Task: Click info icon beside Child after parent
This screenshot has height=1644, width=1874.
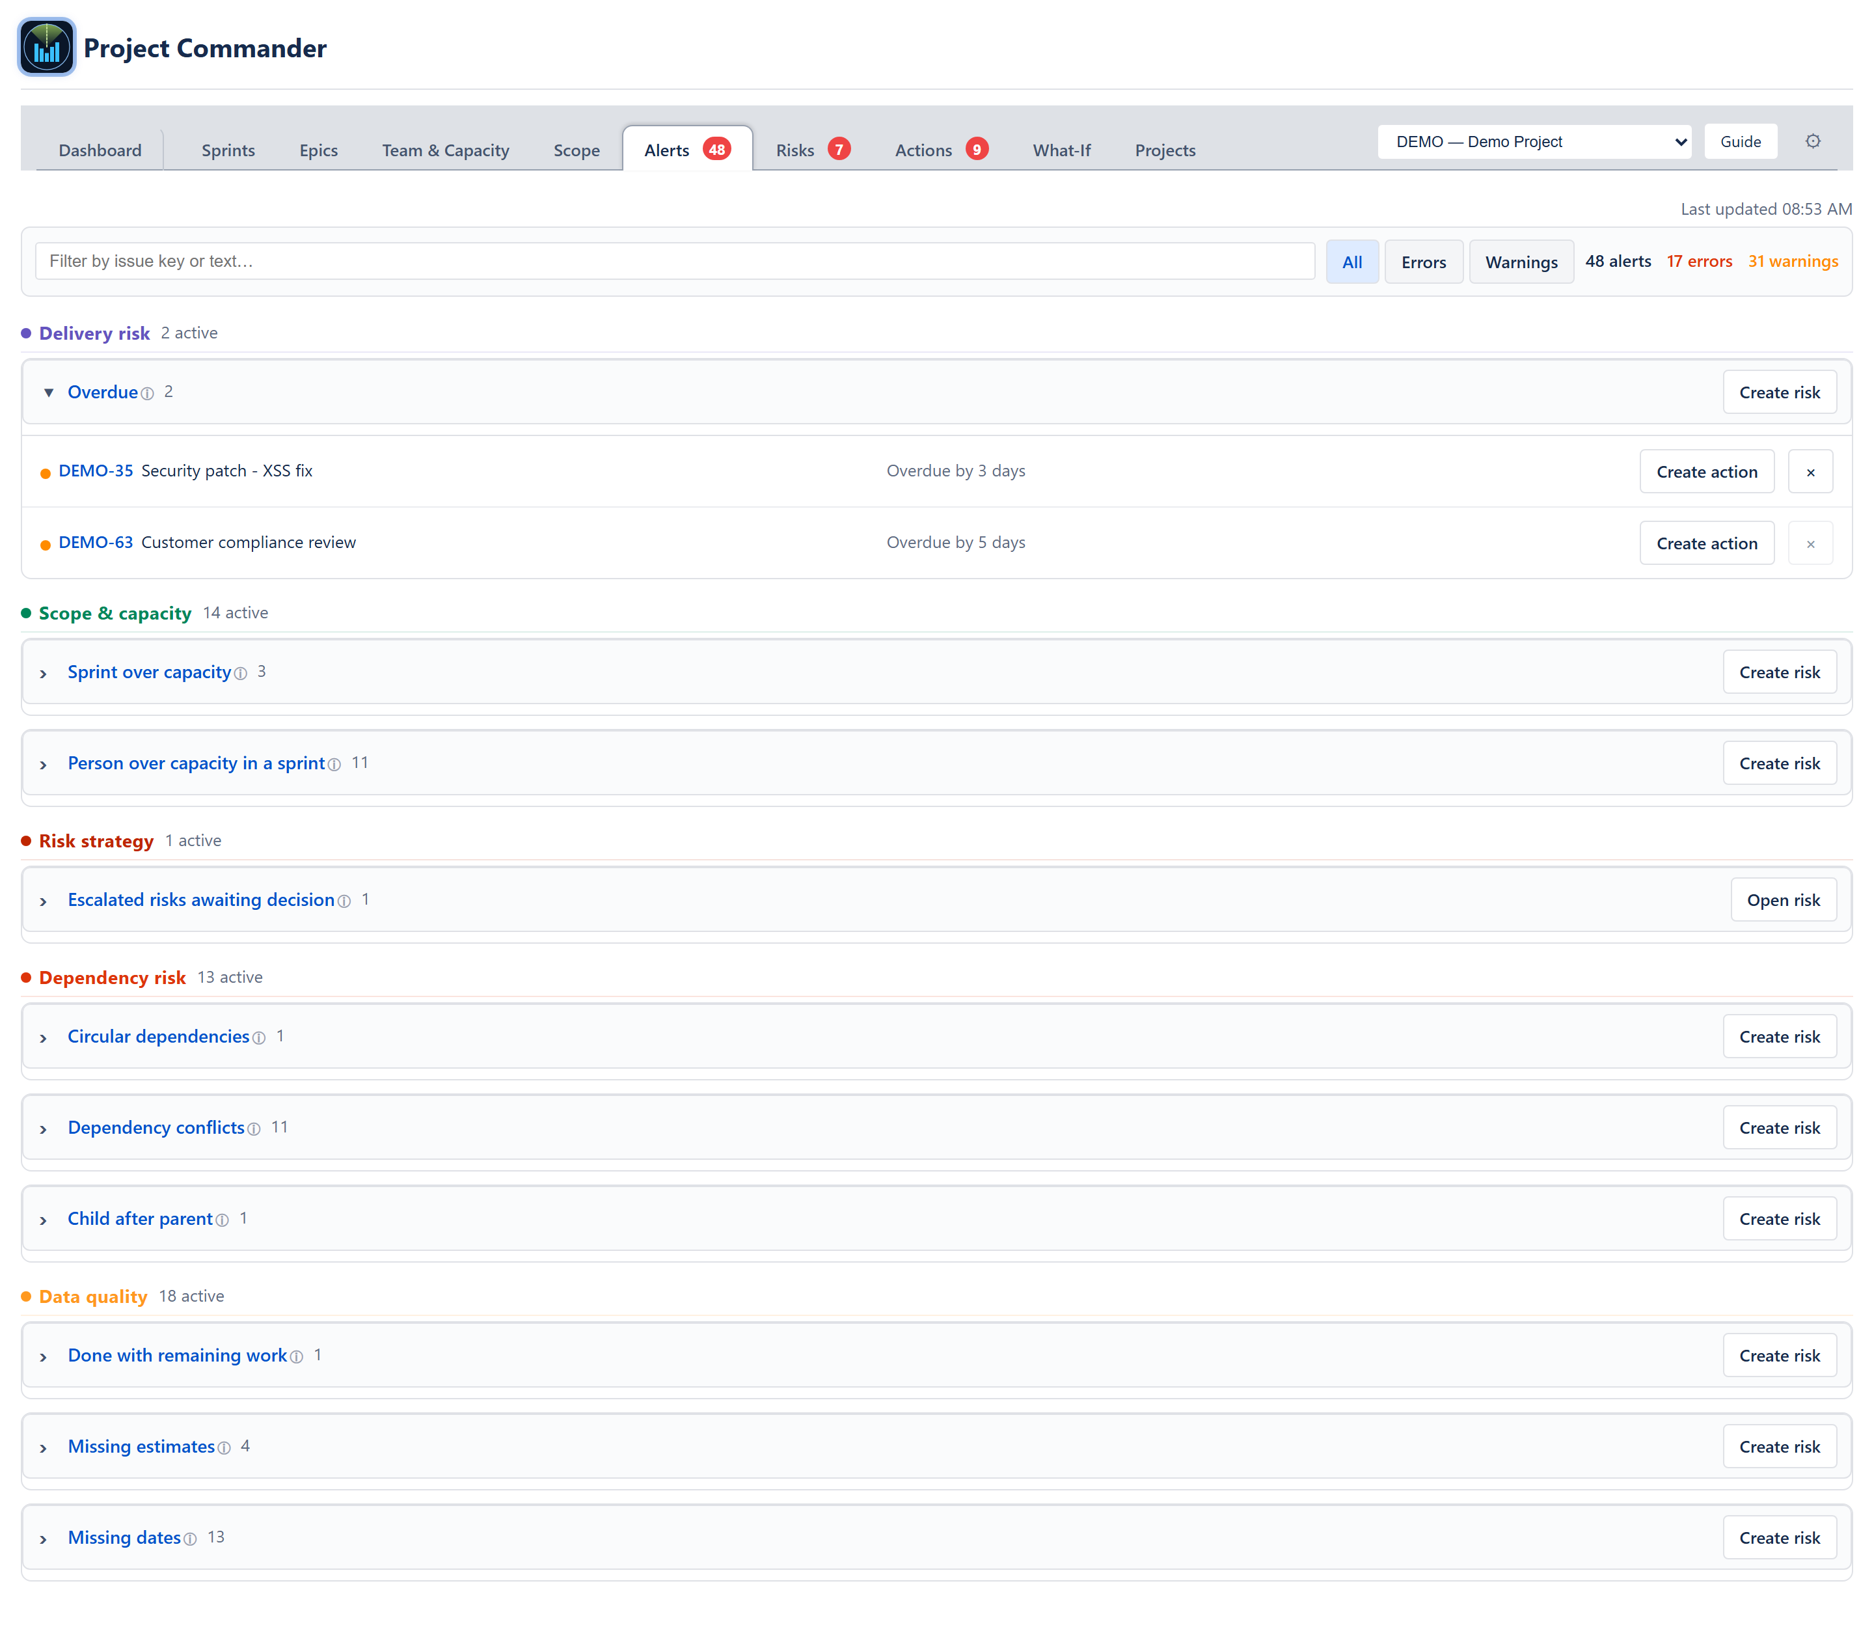Action: [x=222, y=1220]
